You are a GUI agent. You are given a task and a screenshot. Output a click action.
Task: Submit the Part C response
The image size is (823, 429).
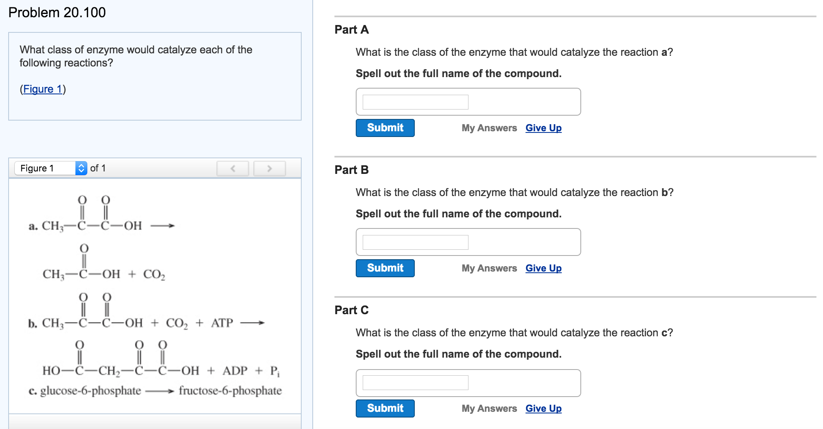(385, 408)
